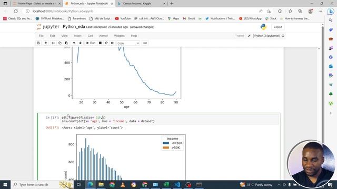Close the Python_eda Jupyter Notebook tab
This screenshot has height=189, width=337.
click(x=112, y=4)
